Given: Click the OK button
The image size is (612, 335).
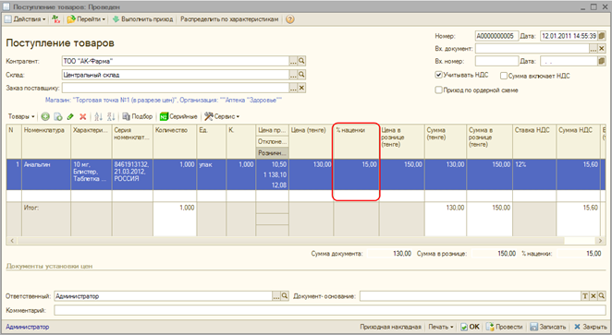Looking at the screenshot, I should click(x=470, y=327).
